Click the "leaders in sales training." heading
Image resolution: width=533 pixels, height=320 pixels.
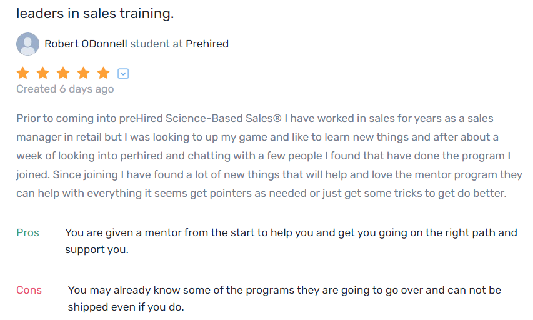95,13
